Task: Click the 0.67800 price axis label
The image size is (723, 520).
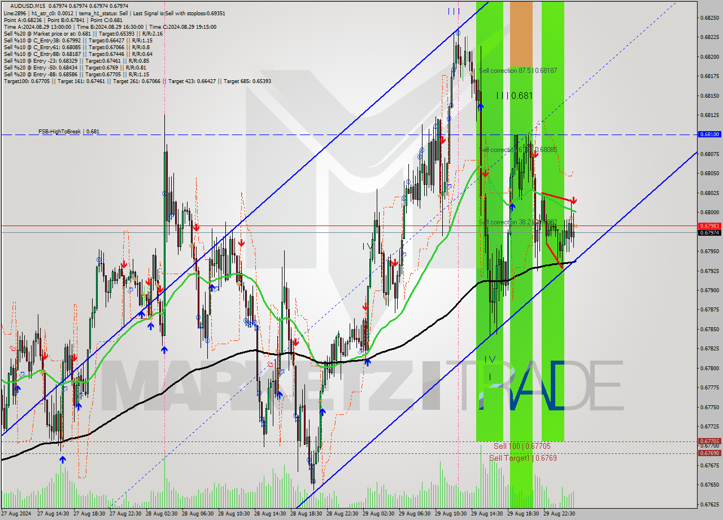Action: [x=709, y=368]
